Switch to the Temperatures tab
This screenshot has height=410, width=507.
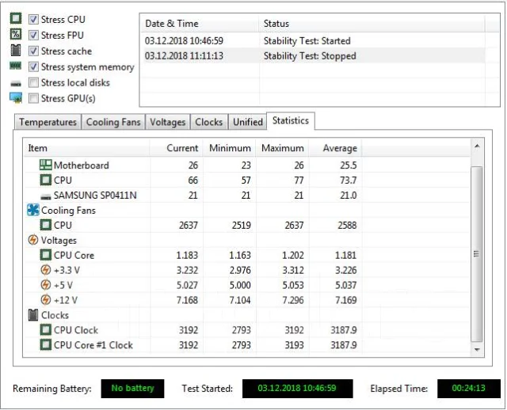coord(48,122)
